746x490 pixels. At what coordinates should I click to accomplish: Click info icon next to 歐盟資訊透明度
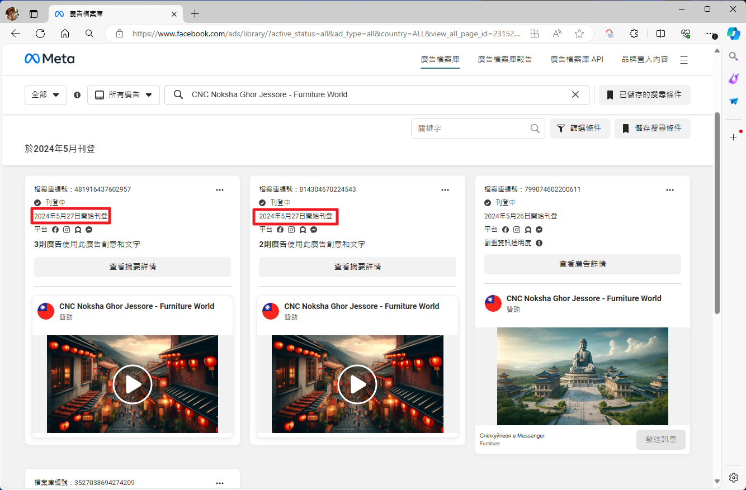tap(539, 243)
